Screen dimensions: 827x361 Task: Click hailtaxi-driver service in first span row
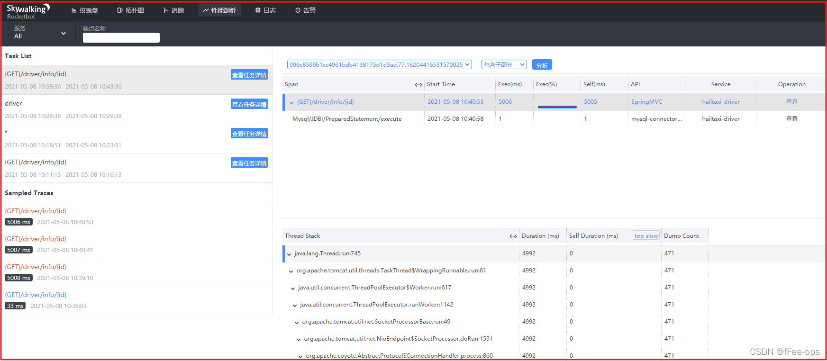point(721,102)
